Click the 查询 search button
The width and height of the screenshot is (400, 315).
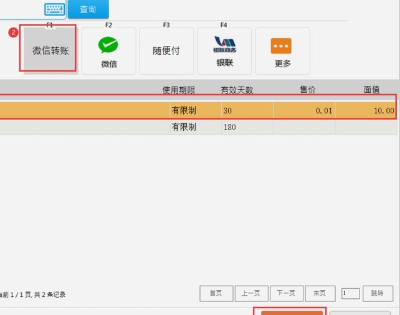pyautogui.click(x=88, y=9)
